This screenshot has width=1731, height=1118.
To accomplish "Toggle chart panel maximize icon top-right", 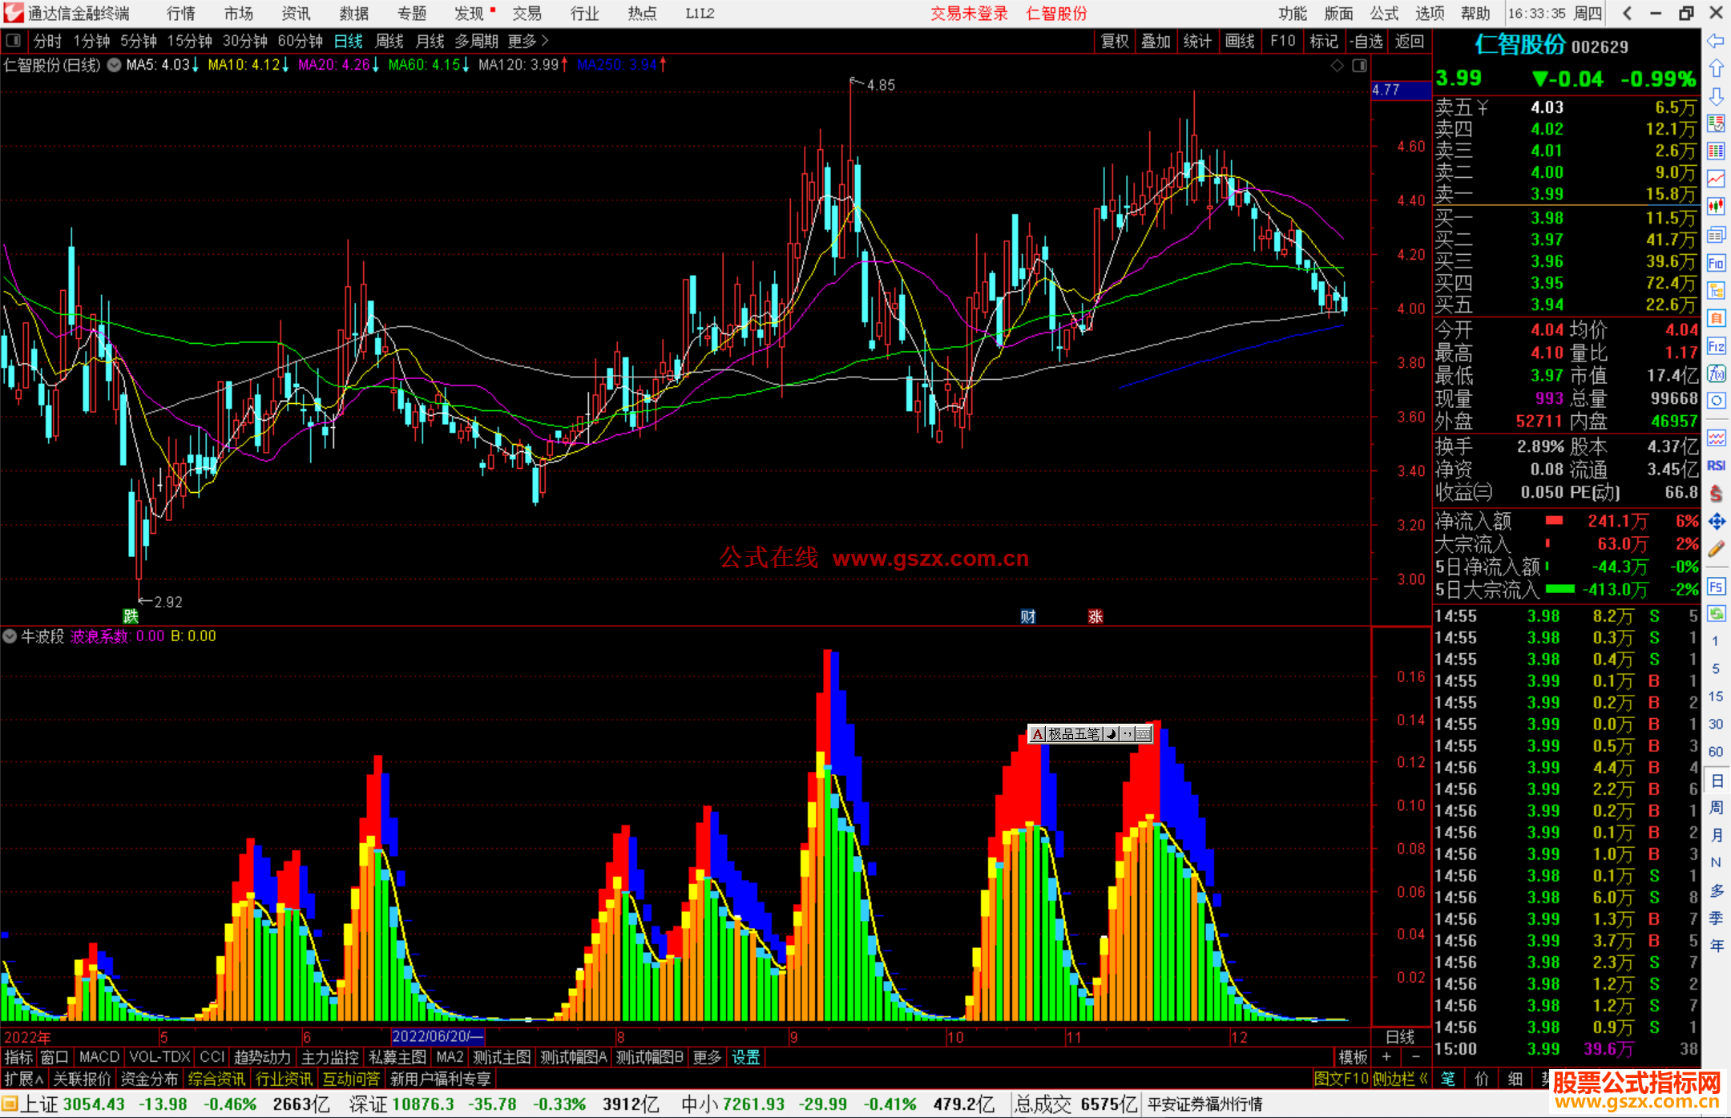I will click(x=1359, y=66).
